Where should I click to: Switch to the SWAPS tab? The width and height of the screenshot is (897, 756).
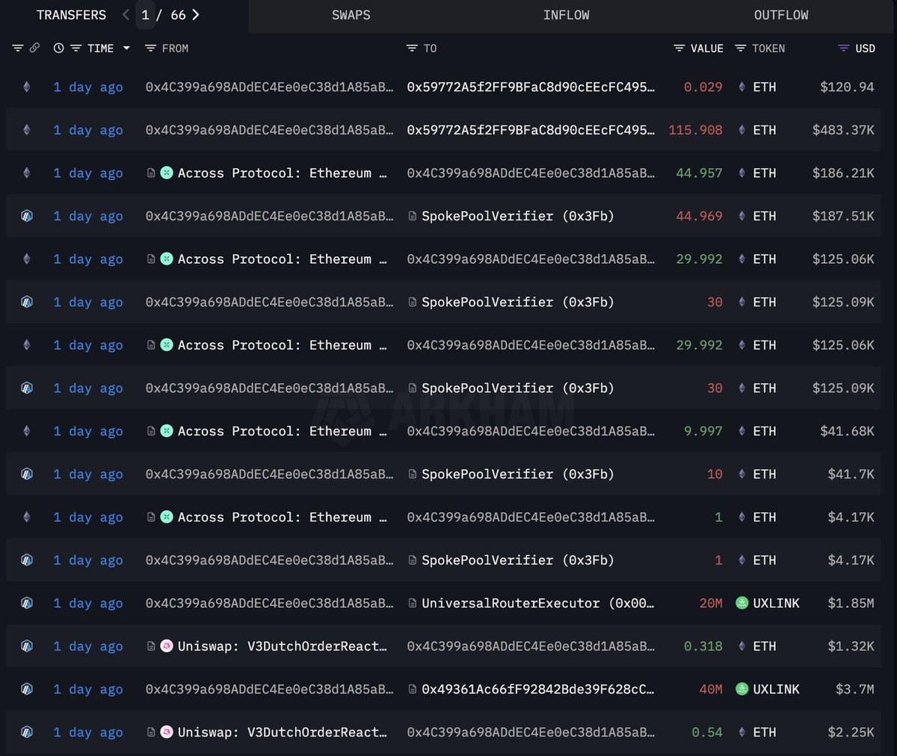[351, 15]
